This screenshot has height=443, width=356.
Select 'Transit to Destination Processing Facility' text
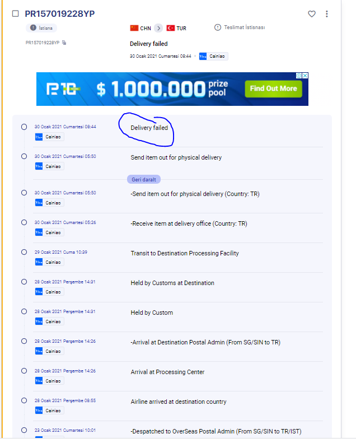(x=185, y=253)
